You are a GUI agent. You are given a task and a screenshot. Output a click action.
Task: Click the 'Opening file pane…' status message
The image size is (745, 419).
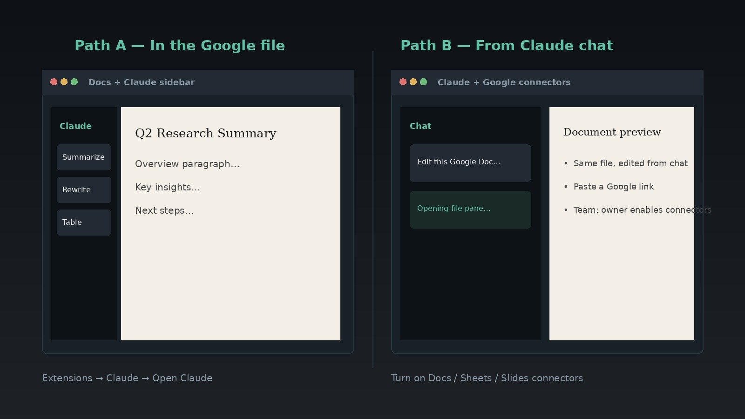pos(470,209)
